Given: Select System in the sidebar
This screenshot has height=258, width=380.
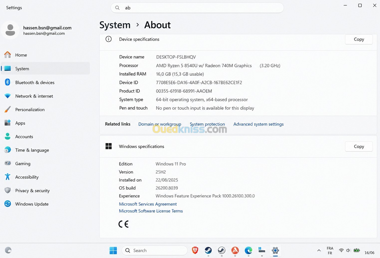Looking at the screenshot, I should (45, 68).
